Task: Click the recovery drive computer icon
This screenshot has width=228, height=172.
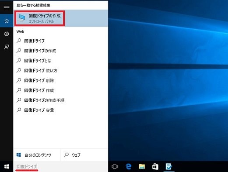Action: tap(22, 18)
